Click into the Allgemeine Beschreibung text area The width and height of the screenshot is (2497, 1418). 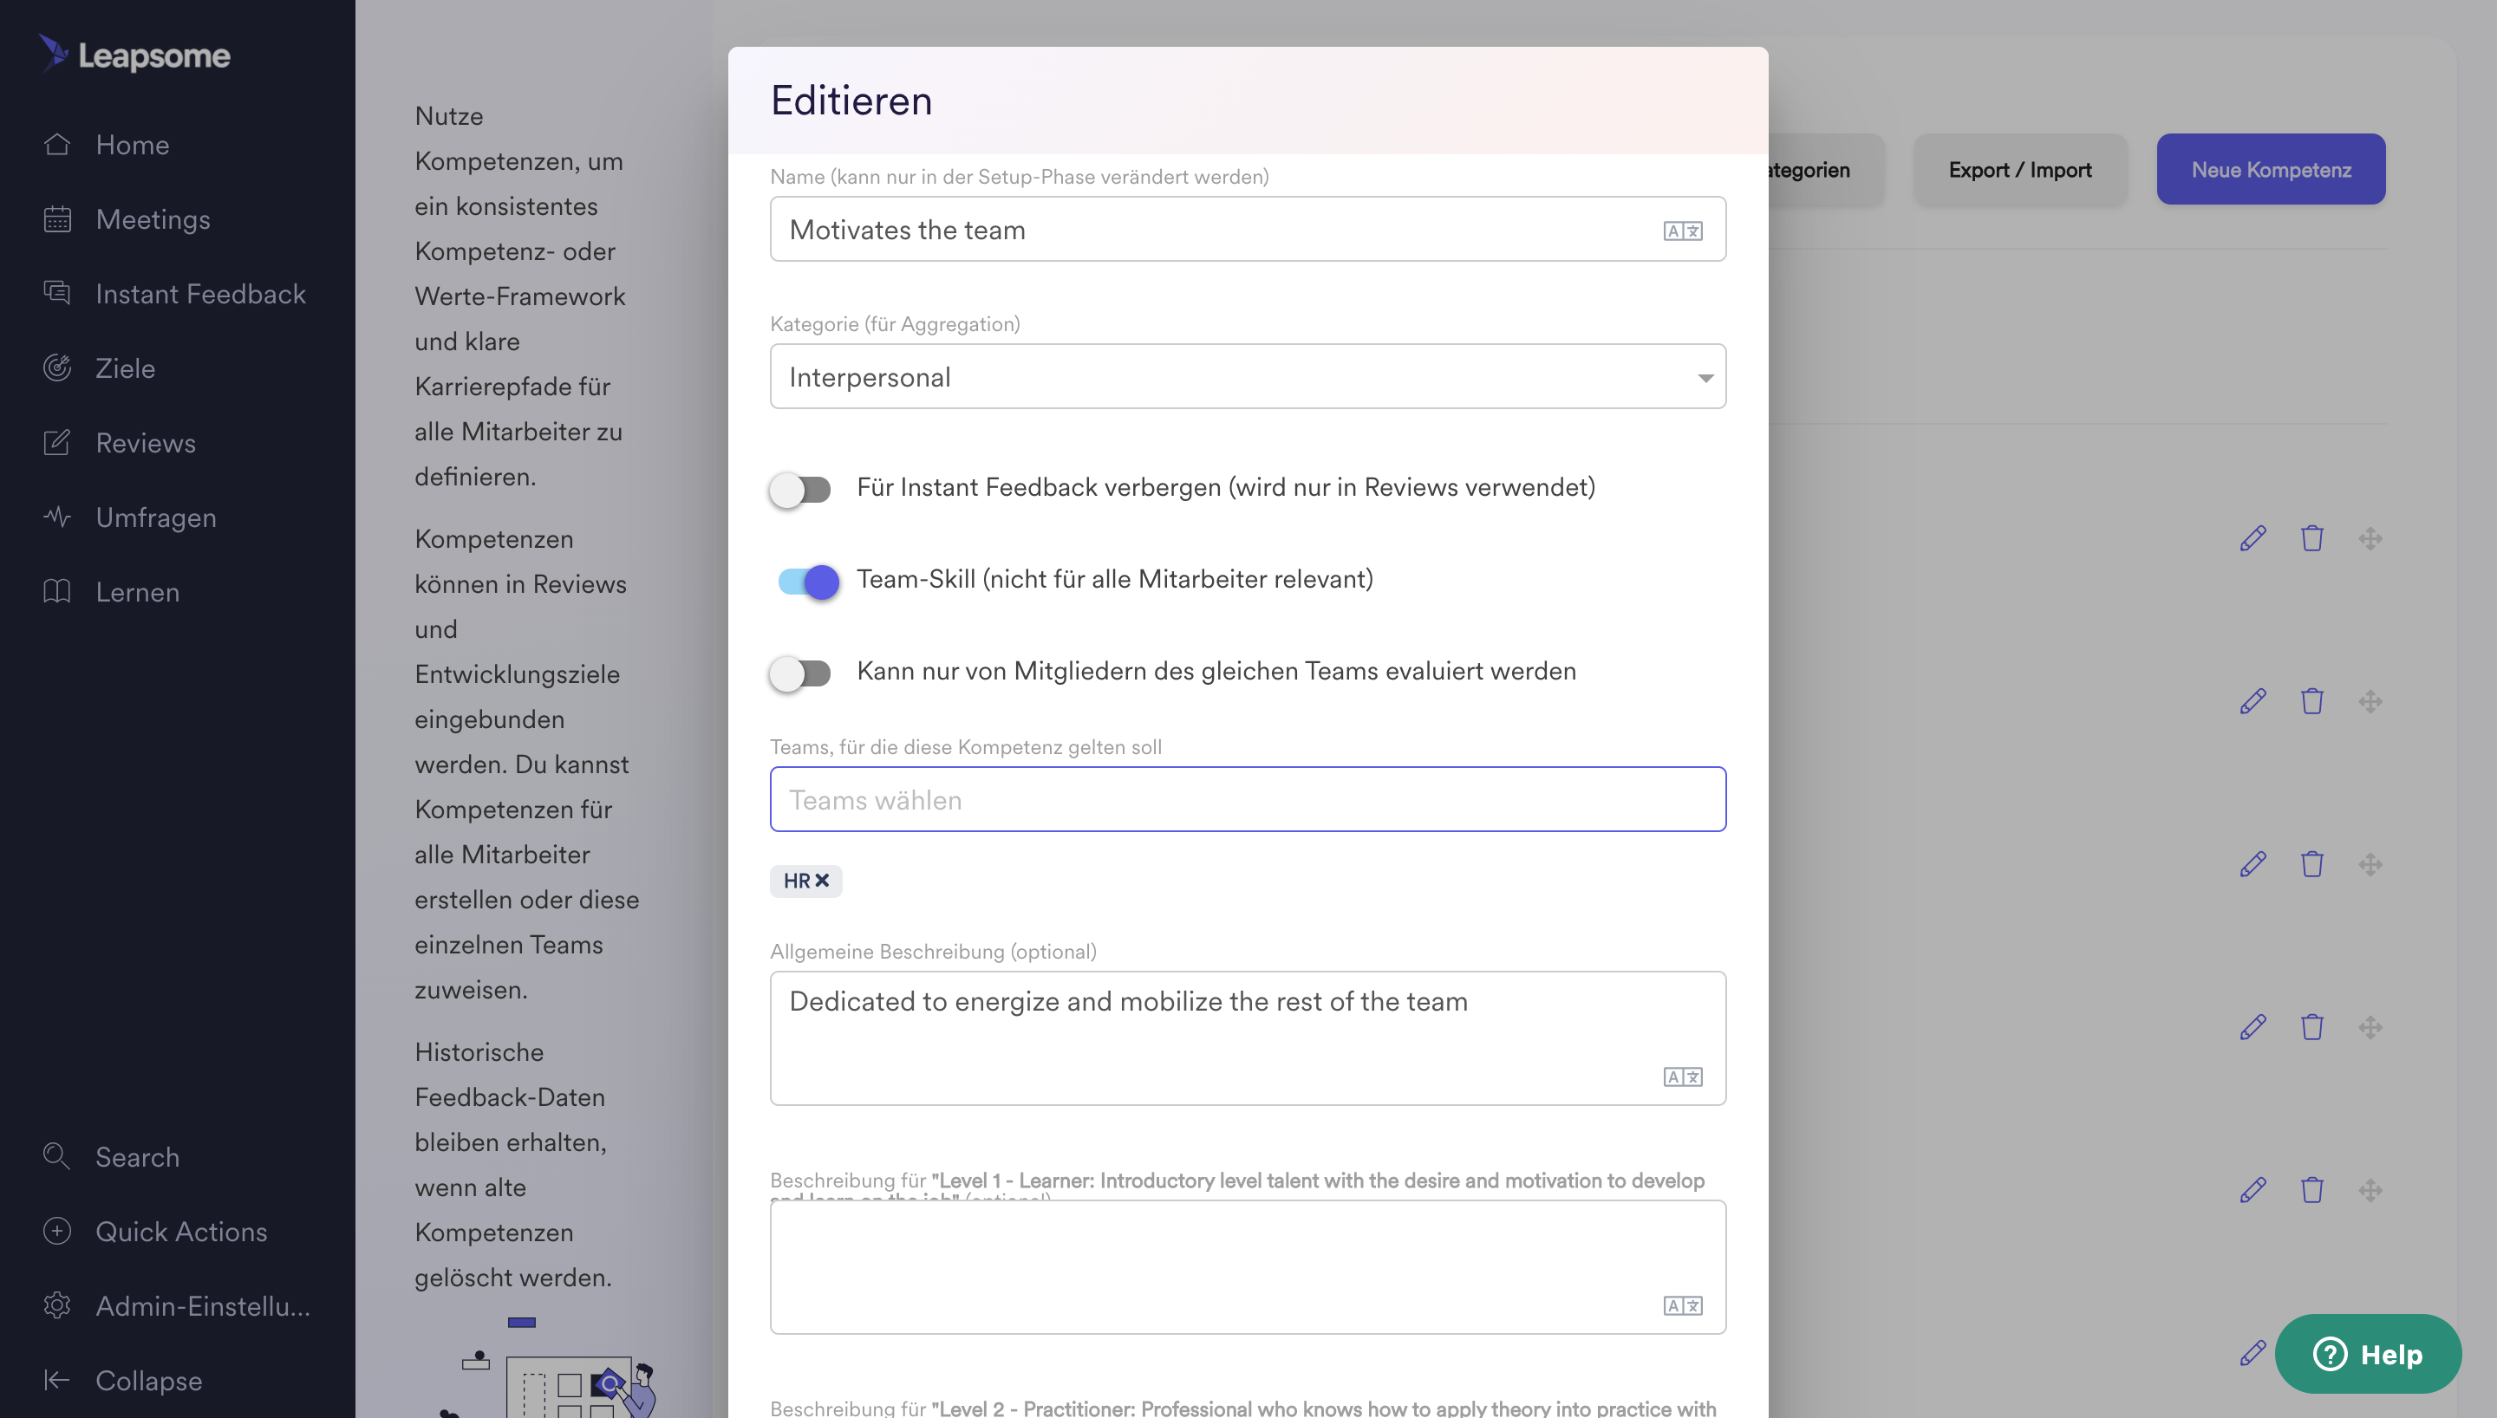point(1248,1037)
